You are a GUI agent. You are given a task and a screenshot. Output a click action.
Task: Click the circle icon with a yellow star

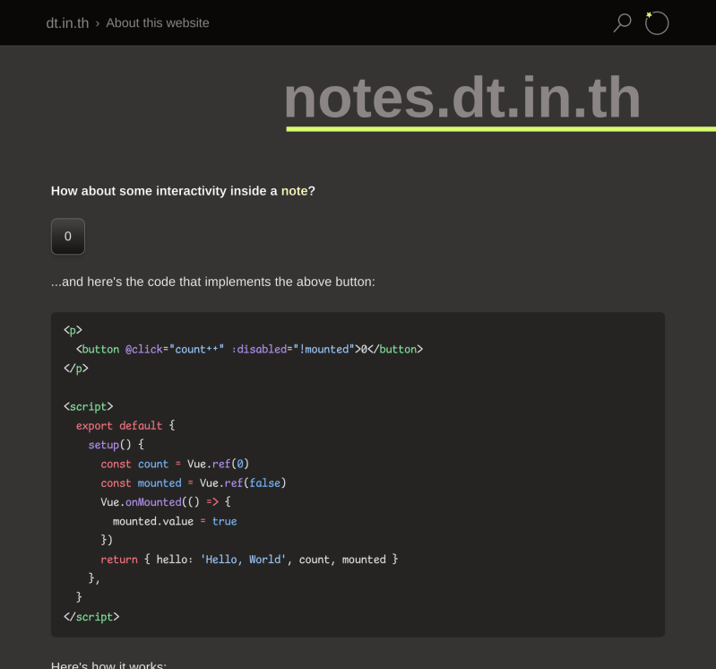(657, 22)
